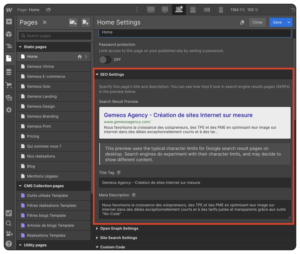Collapse the Static pages section
The image size is (300, 254).
(x=20, y=47)
